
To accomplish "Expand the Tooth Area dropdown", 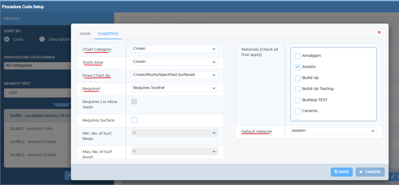I will pos(174,62).
